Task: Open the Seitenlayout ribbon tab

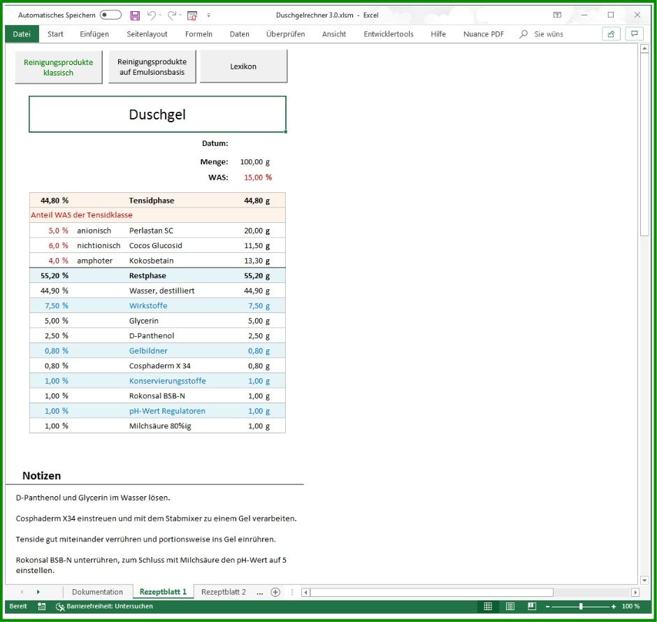Action: (147, 34)
